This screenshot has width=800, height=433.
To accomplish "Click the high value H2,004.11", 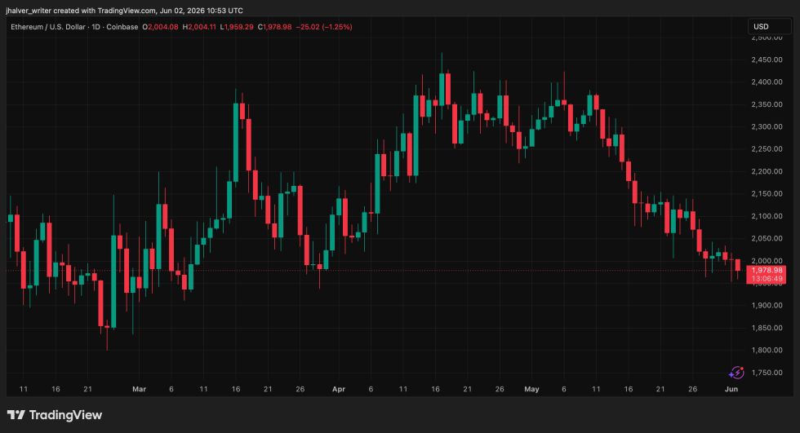I will point(199,27).
